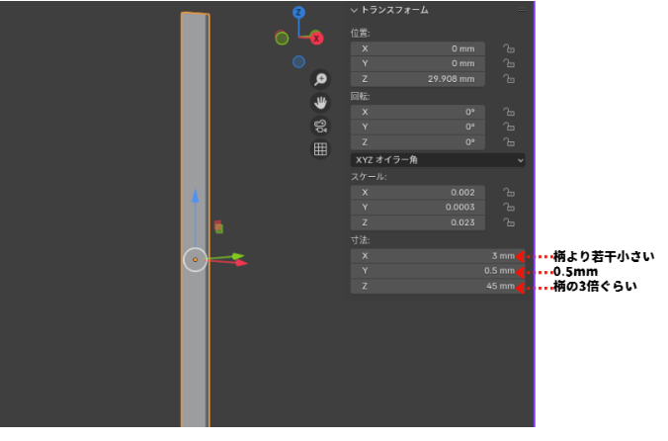The width and height of the screenshot is (668, 441).
Task: Select the 寸法 X field showing 3 mm
Action: pyautogui.click(x=433, y=255)
